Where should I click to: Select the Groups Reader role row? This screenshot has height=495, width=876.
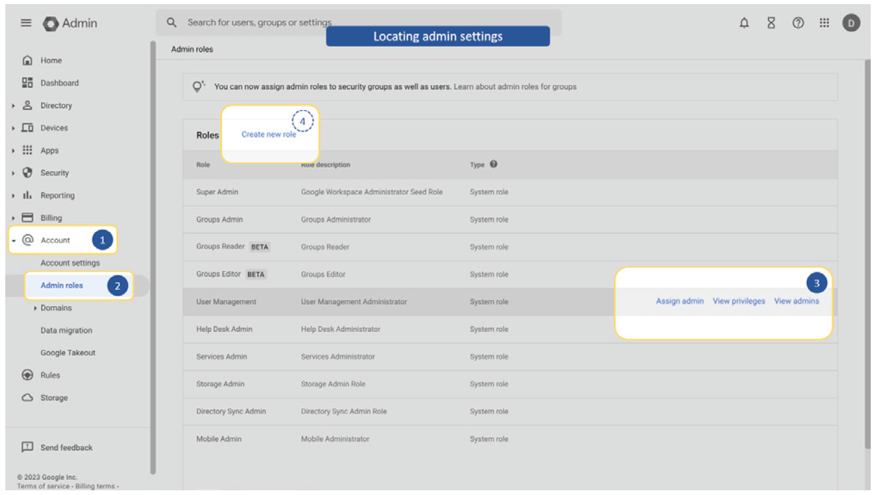pyautogui.click(x=510, y=247)
